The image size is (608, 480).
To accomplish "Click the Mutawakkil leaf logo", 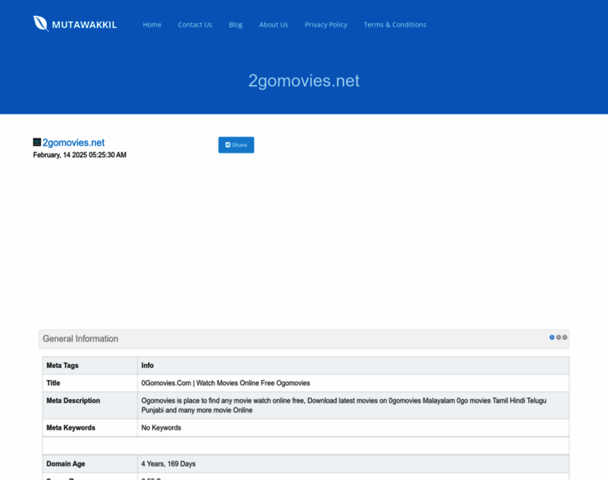I will 41,24.
